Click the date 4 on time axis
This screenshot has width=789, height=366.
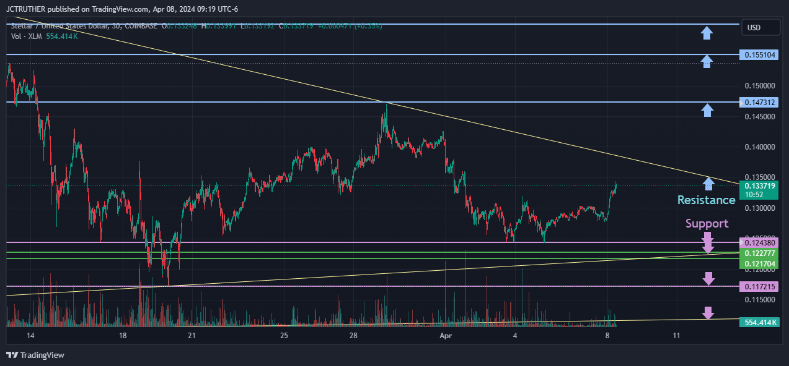tap(515, 336)
